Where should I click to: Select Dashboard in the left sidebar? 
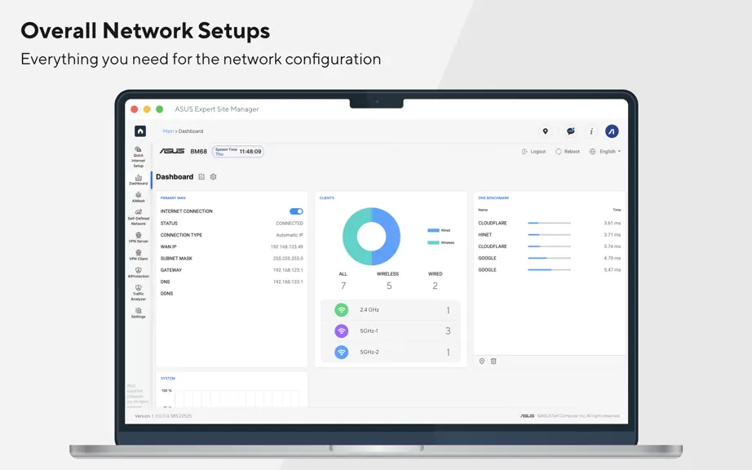point(138,180)
